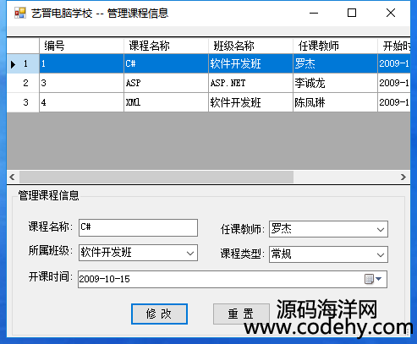Expand the 任课教师 dropdown
The width and height of the screenshot is (417, 344).
coord(381,229)
